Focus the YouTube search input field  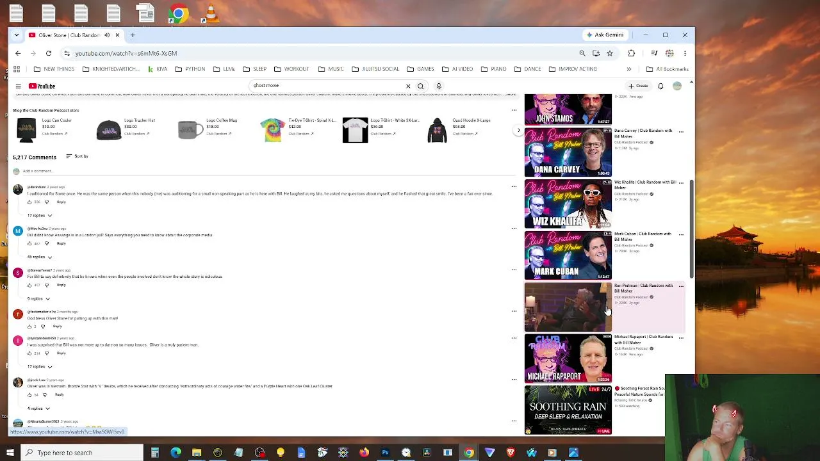point(328,86)
